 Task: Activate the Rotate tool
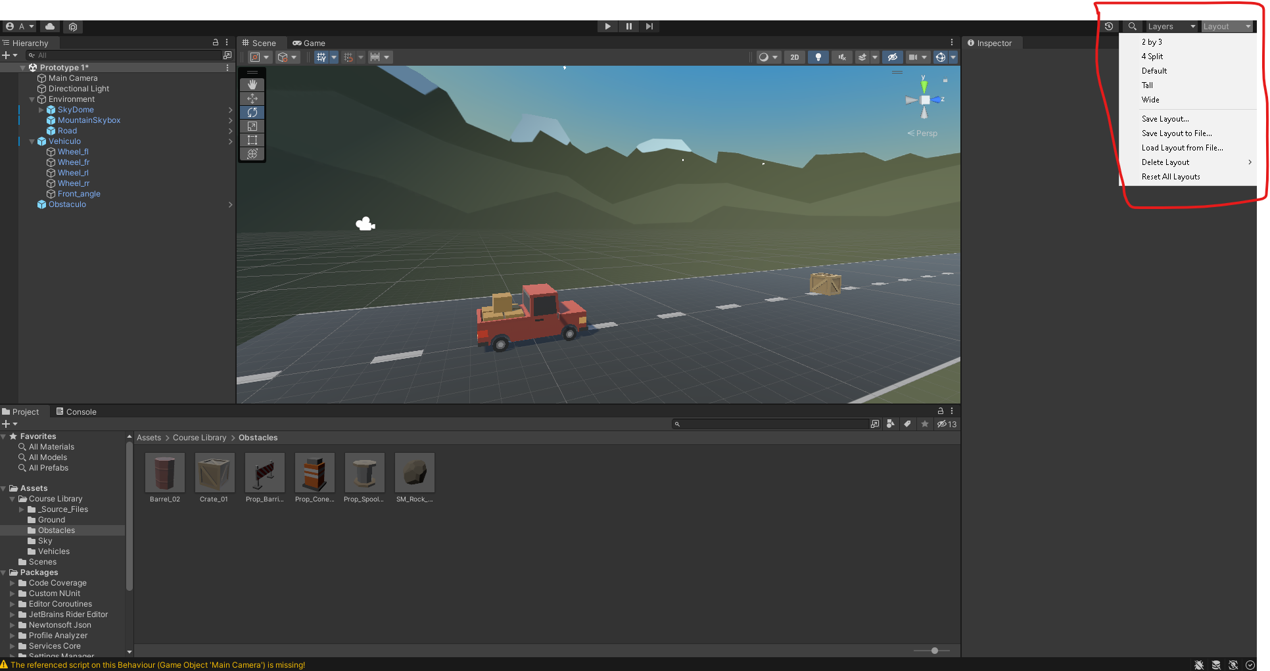tap(252, 112)
